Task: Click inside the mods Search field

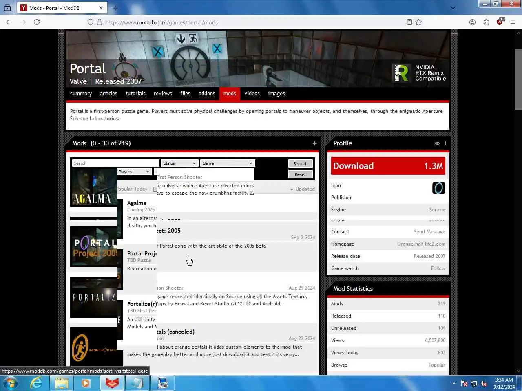Action: click(x=115, y=163)
